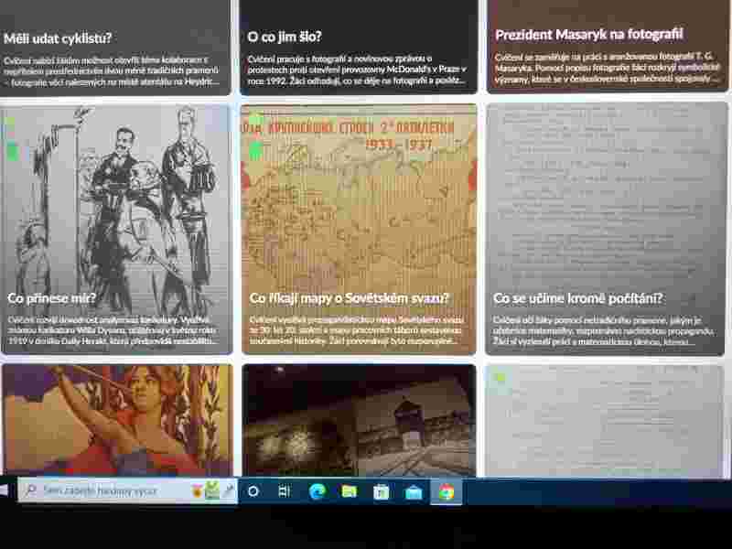
Task: Open the exercise 'O co jim šlo?'
Action: pyautogui.click(x=285, y=37)
